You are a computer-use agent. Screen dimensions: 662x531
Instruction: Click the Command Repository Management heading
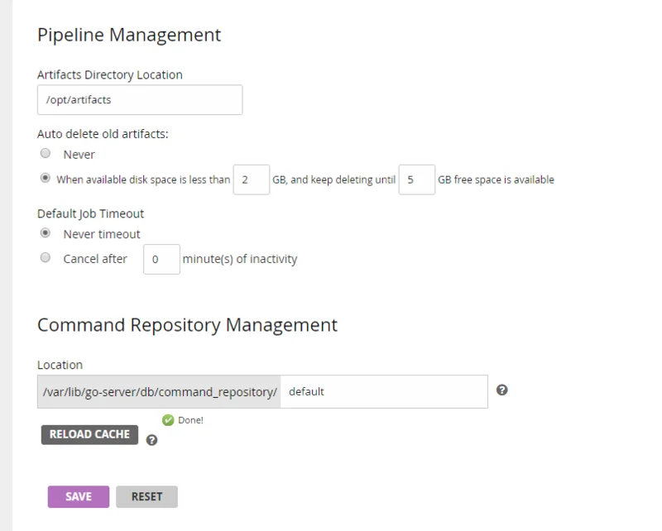tap(188, 325)
